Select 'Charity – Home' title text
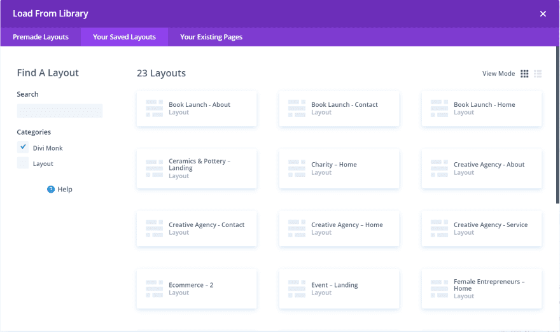The height and width of the screenshot is (332, 560). click(x=334, y=165)
